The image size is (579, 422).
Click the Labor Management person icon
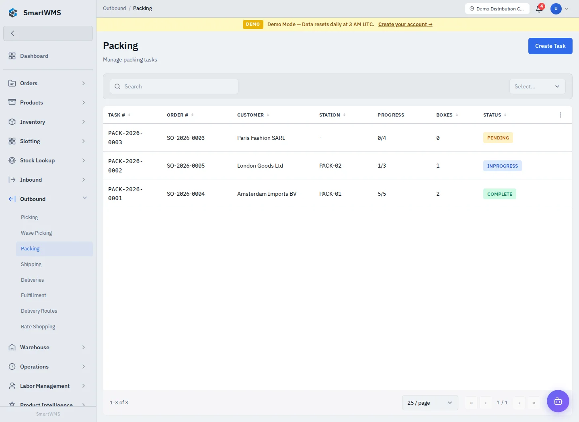12,386
